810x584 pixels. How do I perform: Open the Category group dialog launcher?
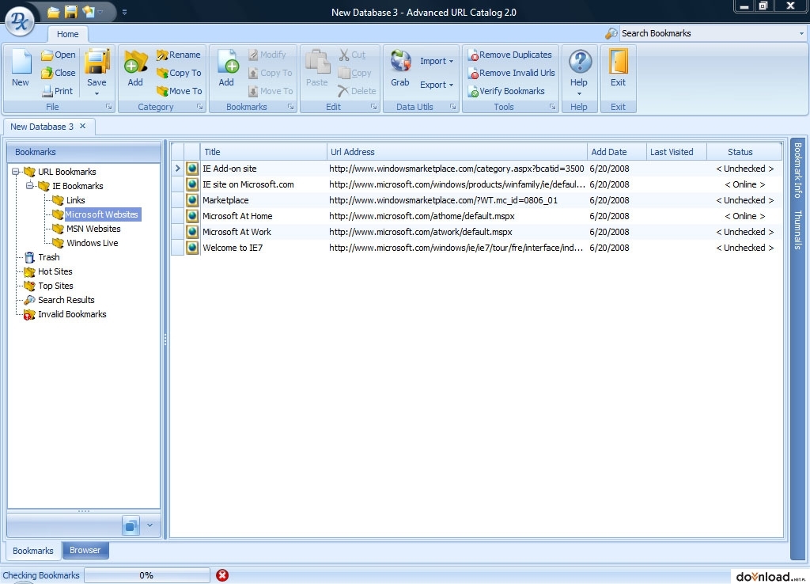[200, 107]
